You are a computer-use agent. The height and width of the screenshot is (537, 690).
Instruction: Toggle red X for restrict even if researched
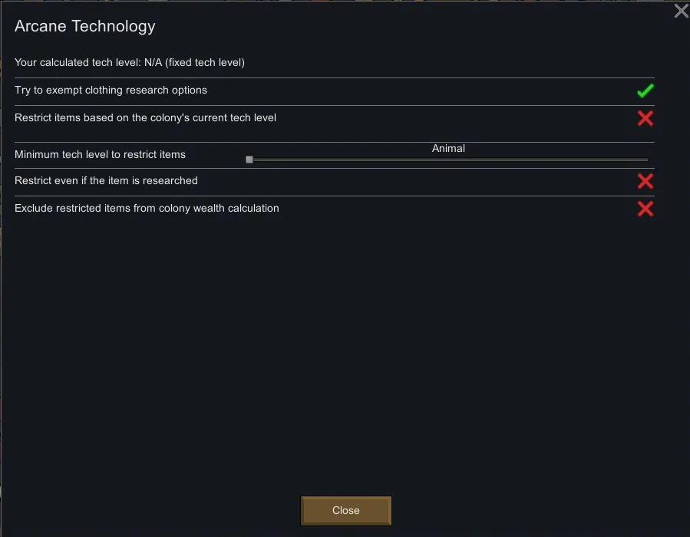tap(645, 181)
